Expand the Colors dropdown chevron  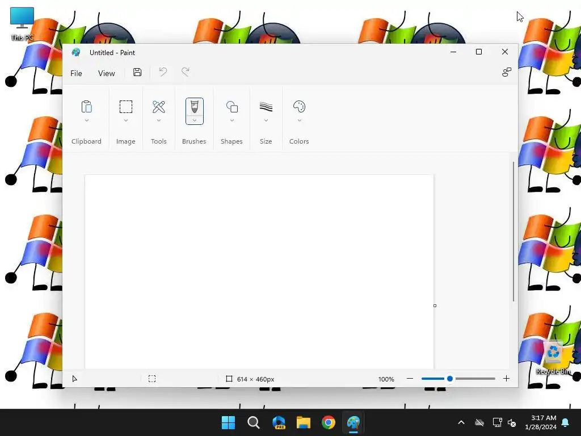(299, 120)
